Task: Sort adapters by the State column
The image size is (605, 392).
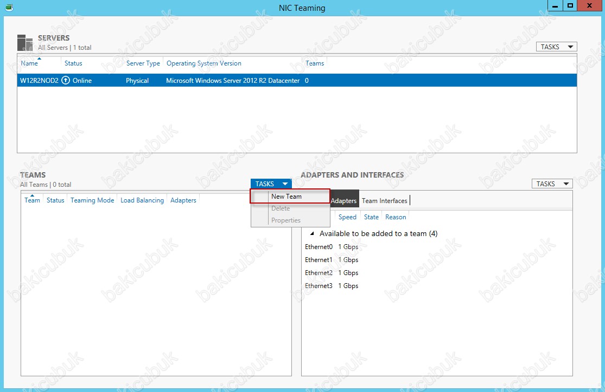Action: pos(371,217)
